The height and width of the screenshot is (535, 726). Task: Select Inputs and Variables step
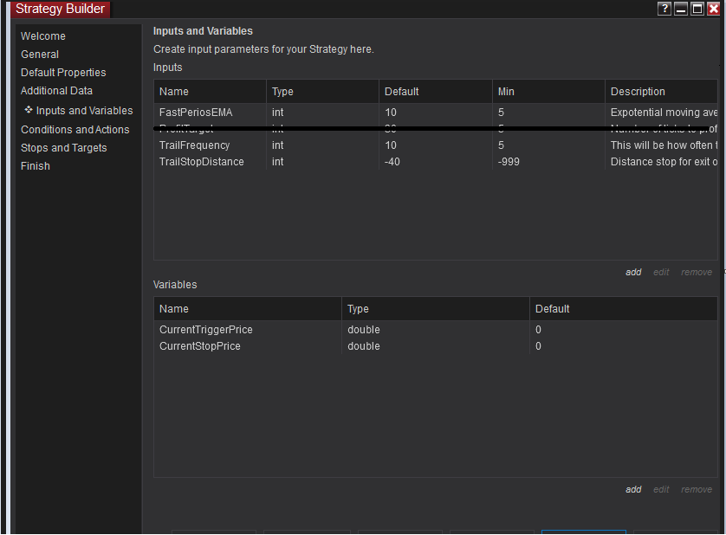[84, 111]
